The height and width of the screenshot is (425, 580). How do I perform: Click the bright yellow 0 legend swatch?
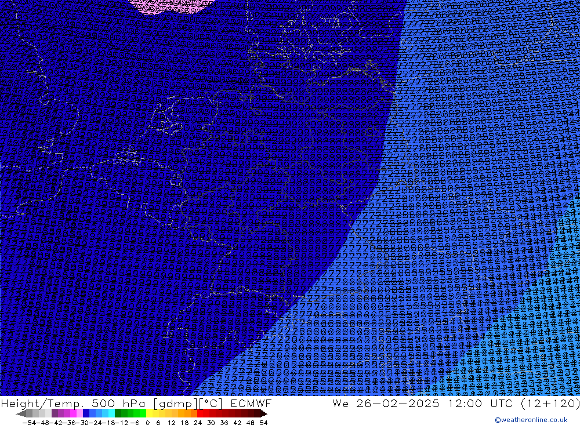coord(149,413)
